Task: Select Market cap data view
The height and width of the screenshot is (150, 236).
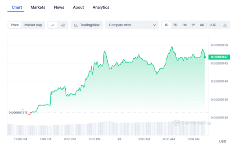Action: (x=33, y=25)
